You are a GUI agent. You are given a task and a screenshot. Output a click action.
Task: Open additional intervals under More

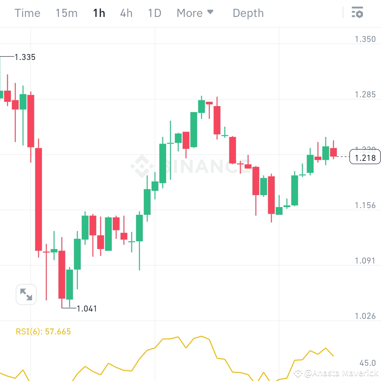195,13
